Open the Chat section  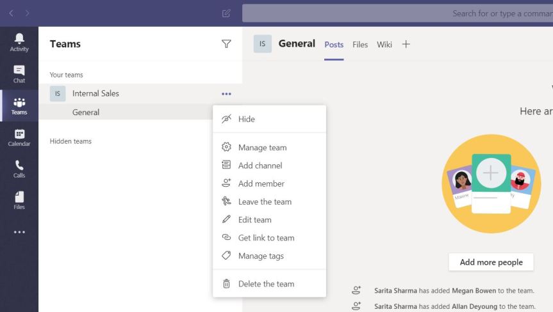19,74
